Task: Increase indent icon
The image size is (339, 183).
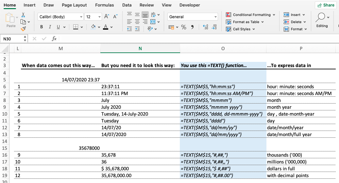Action: tap(137, 29)
